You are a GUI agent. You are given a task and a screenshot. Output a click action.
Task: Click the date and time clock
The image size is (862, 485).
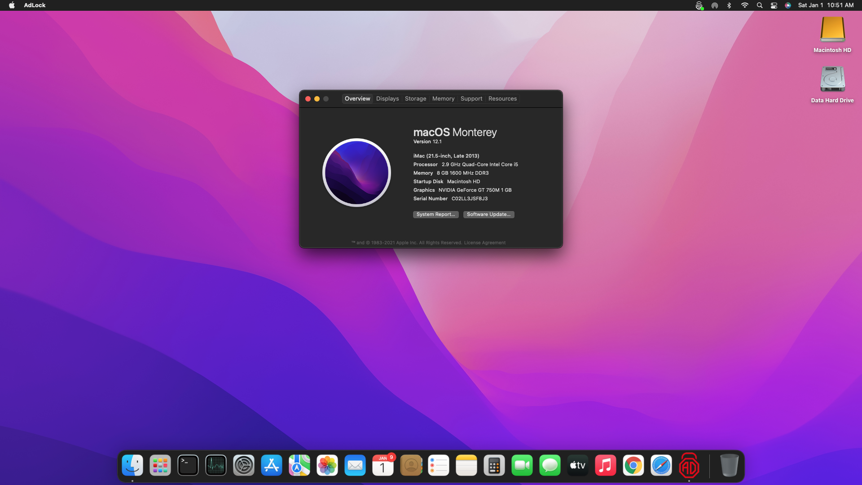point(825,5)
